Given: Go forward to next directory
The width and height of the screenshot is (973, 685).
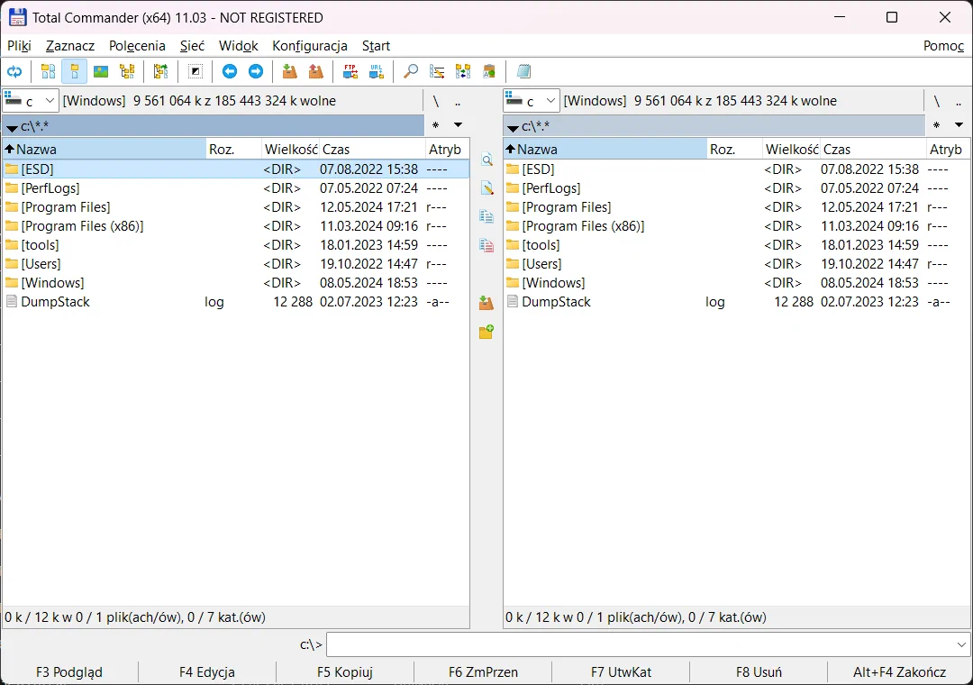Looking at the screenshot, I should [256, 71].
